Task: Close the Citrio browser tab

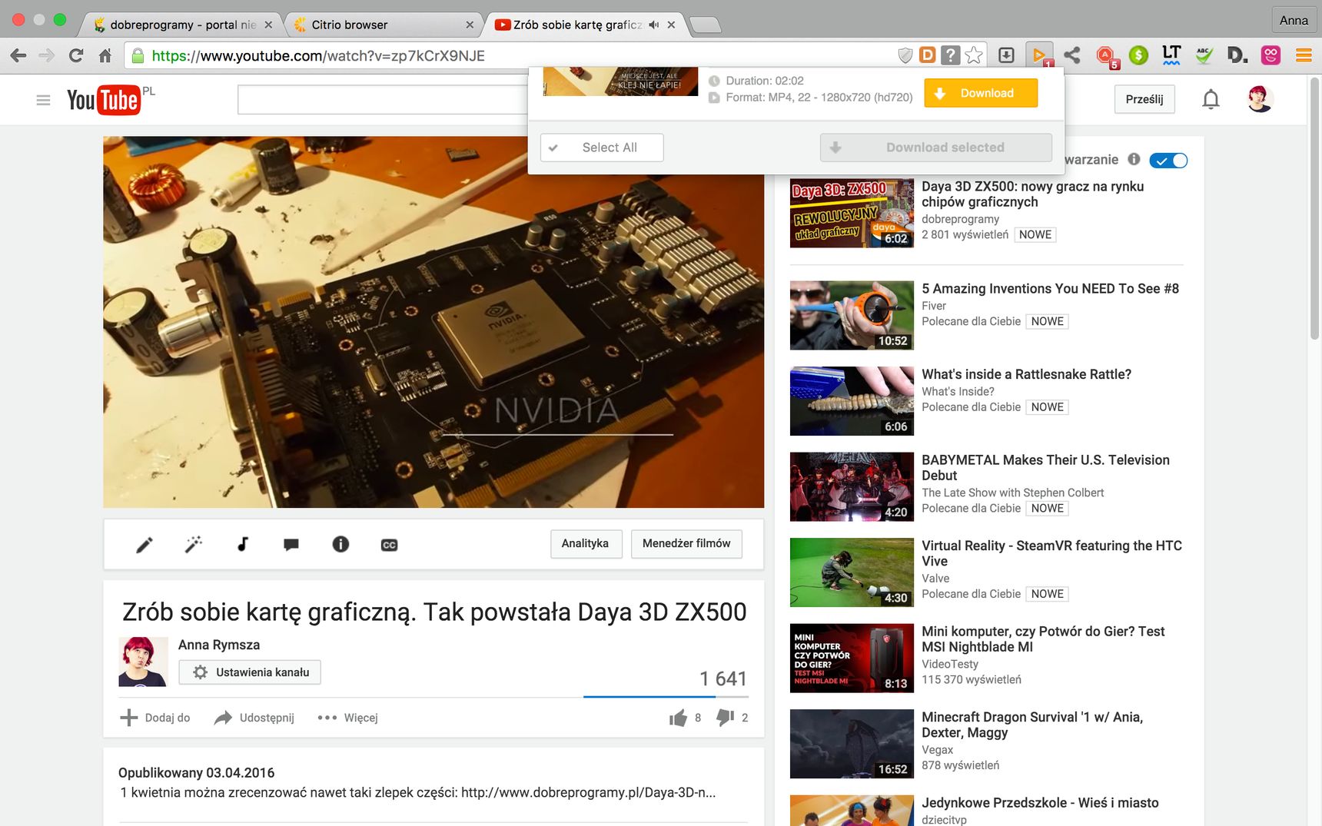Action: [x=470, y=25]
